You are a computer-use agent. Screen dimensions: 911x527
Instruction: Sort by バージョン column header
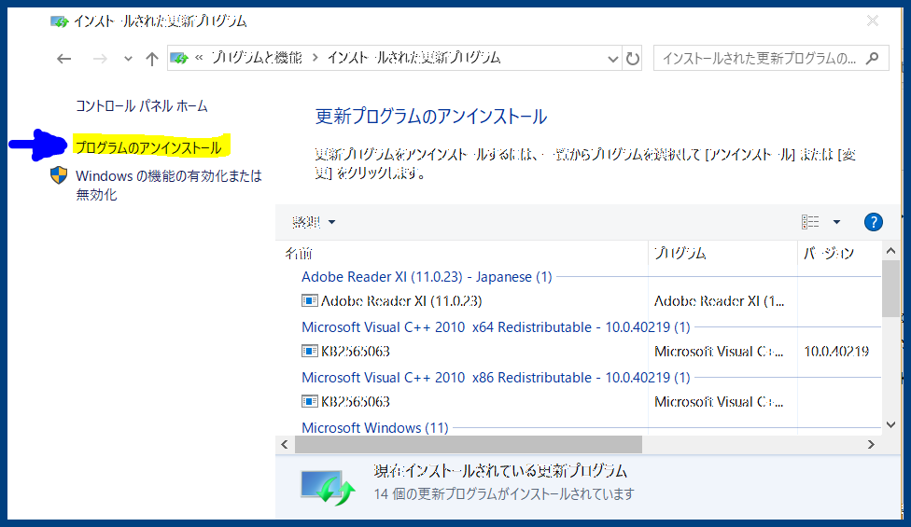pos(829,253)
